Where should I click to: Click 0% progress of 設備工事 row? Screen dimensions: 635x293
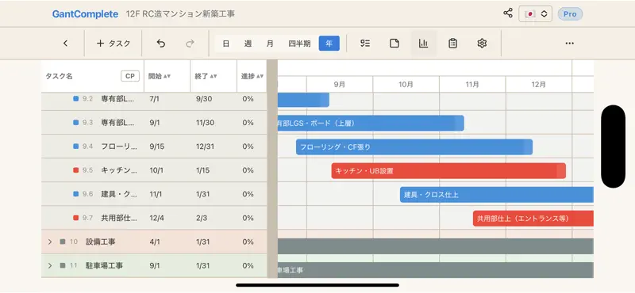[x=248, y=242]
